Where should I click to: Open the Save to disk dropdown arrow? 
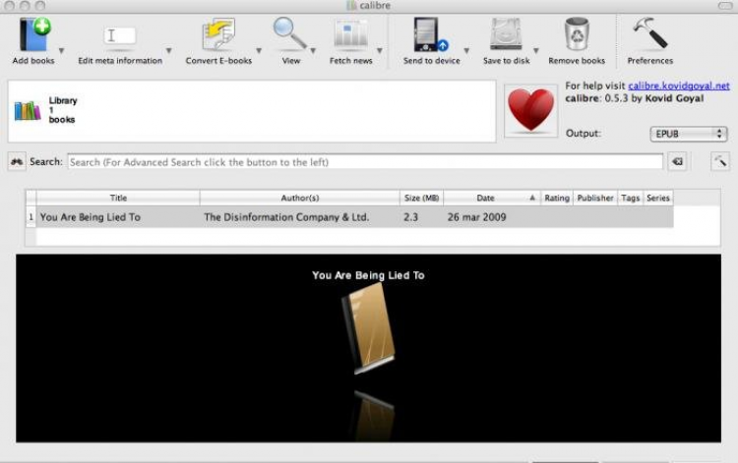click(535, 50)
